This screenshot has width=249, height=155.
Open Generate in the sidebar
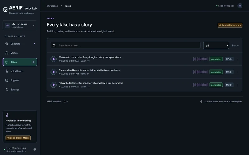point(20,44)
